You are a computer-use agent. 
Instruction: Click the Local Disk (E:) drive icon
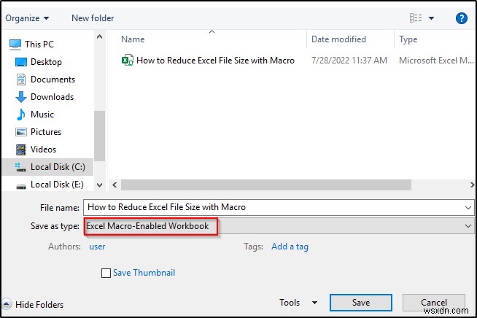pyautogui.click(x=20, y=186)
